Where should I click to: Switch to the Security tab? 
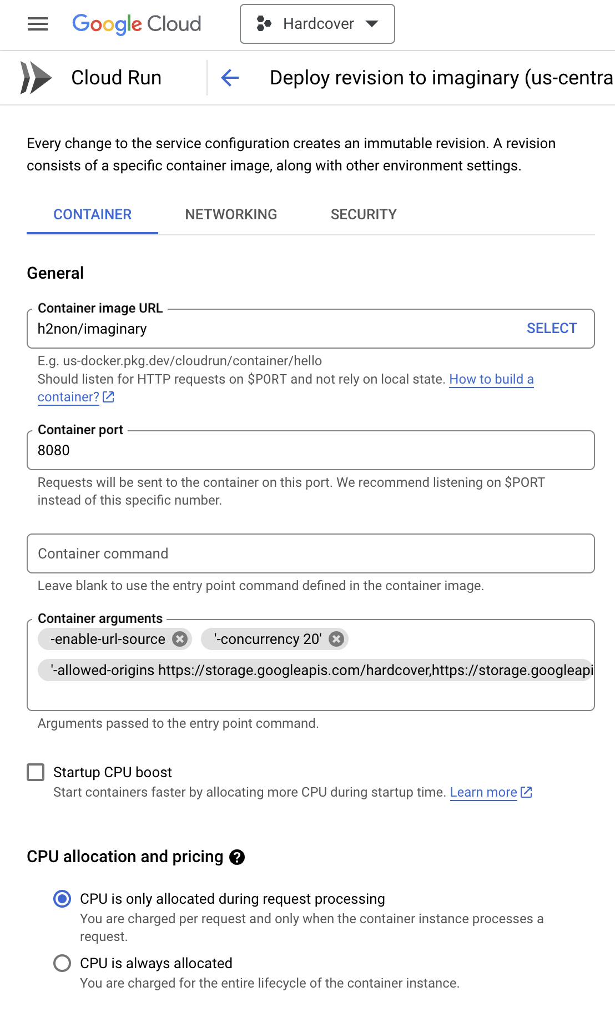pyautogui.click(x=364, y=214)
